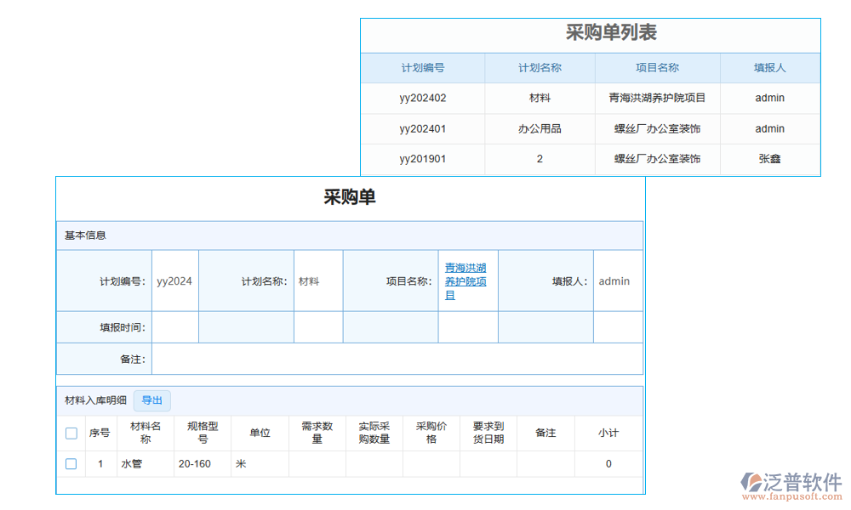Click the 计划编号 column header
This screenshot has width=851, height=510.
point(423,68)
